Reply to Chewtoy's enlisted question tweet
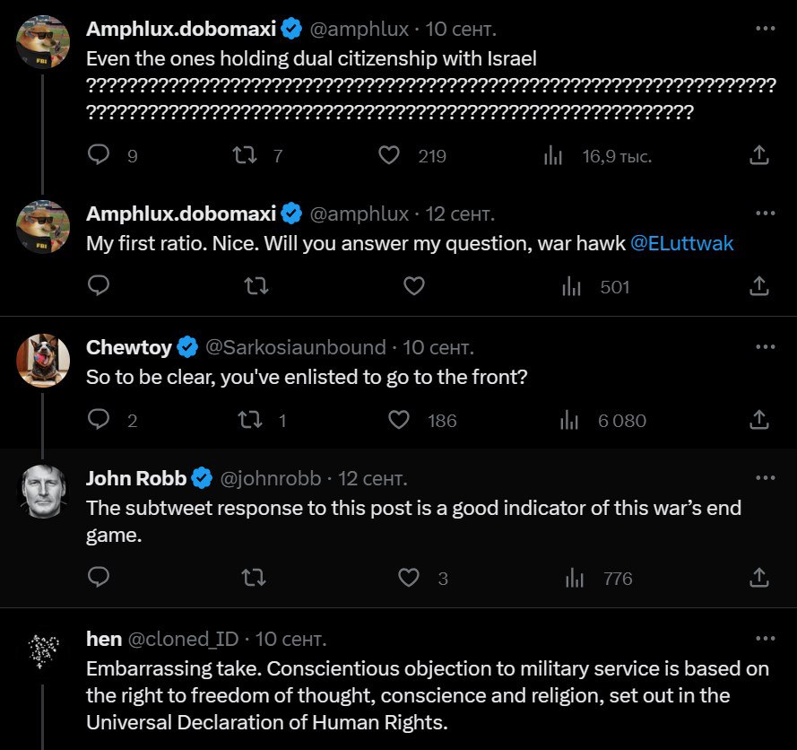This screenshot has width=797, height=750. click(x=99, y=420)
